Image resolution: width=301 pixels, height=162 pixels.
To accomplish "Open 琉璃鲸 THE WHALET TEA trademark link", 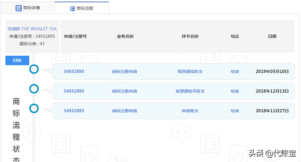I will (x=32, y=29).
